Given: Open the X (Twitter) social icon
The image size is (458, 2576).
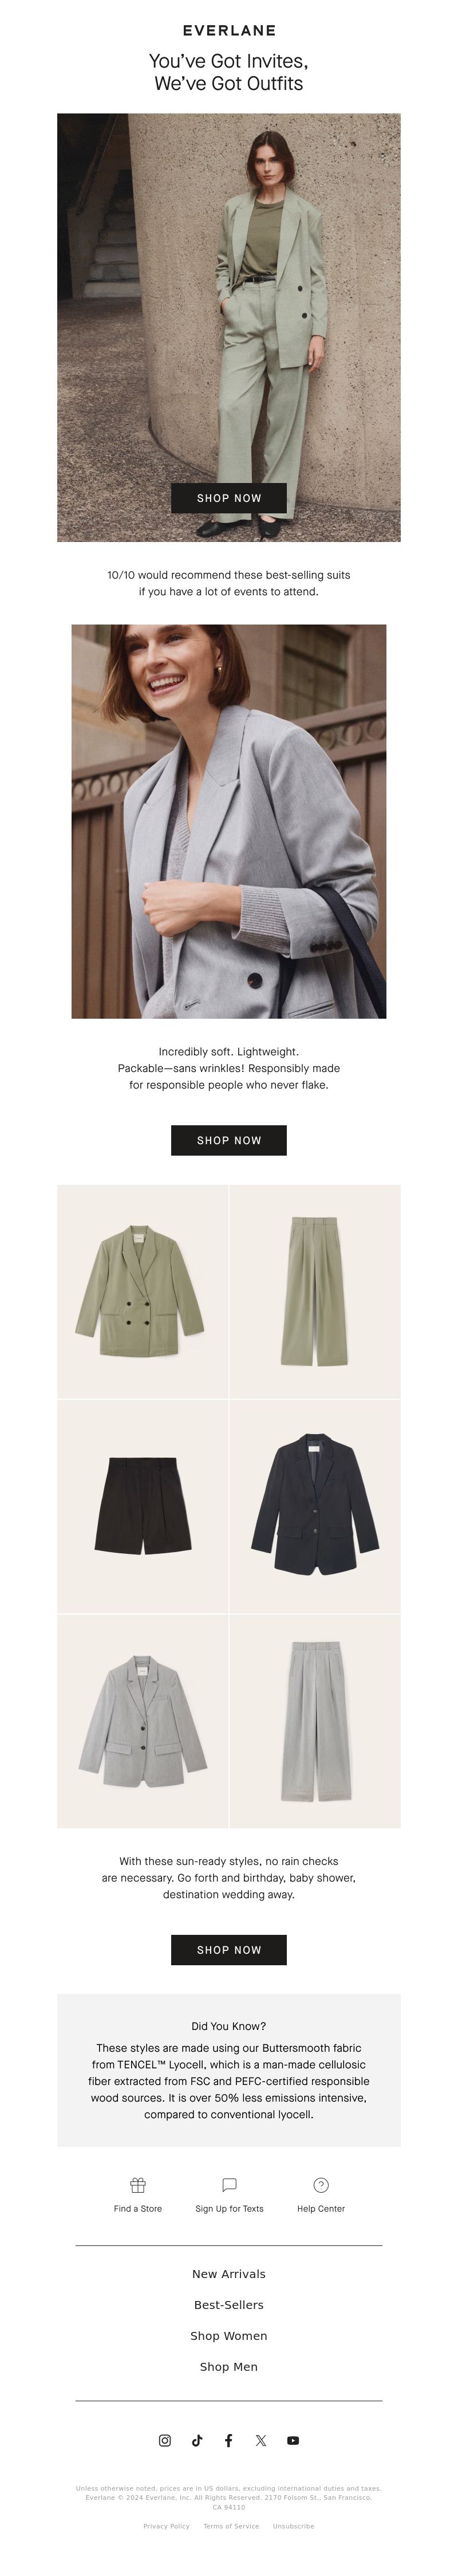Looking at the screenshot, I should [x=261, y=2440].
